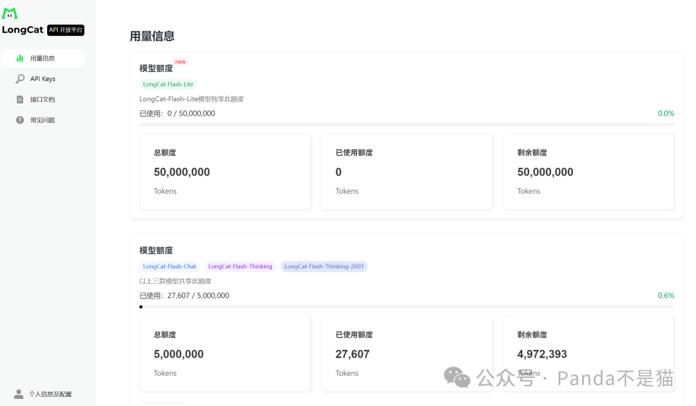The height and width of the screenshot is (406, 696).
Task: Click the question mark icon beside 常见问题
Action: coord(20,120)
